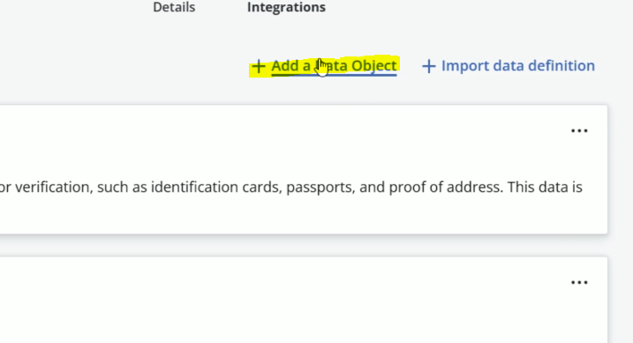Open the three-dot menu on the first card
633x343 pixels.
(579, 130)
